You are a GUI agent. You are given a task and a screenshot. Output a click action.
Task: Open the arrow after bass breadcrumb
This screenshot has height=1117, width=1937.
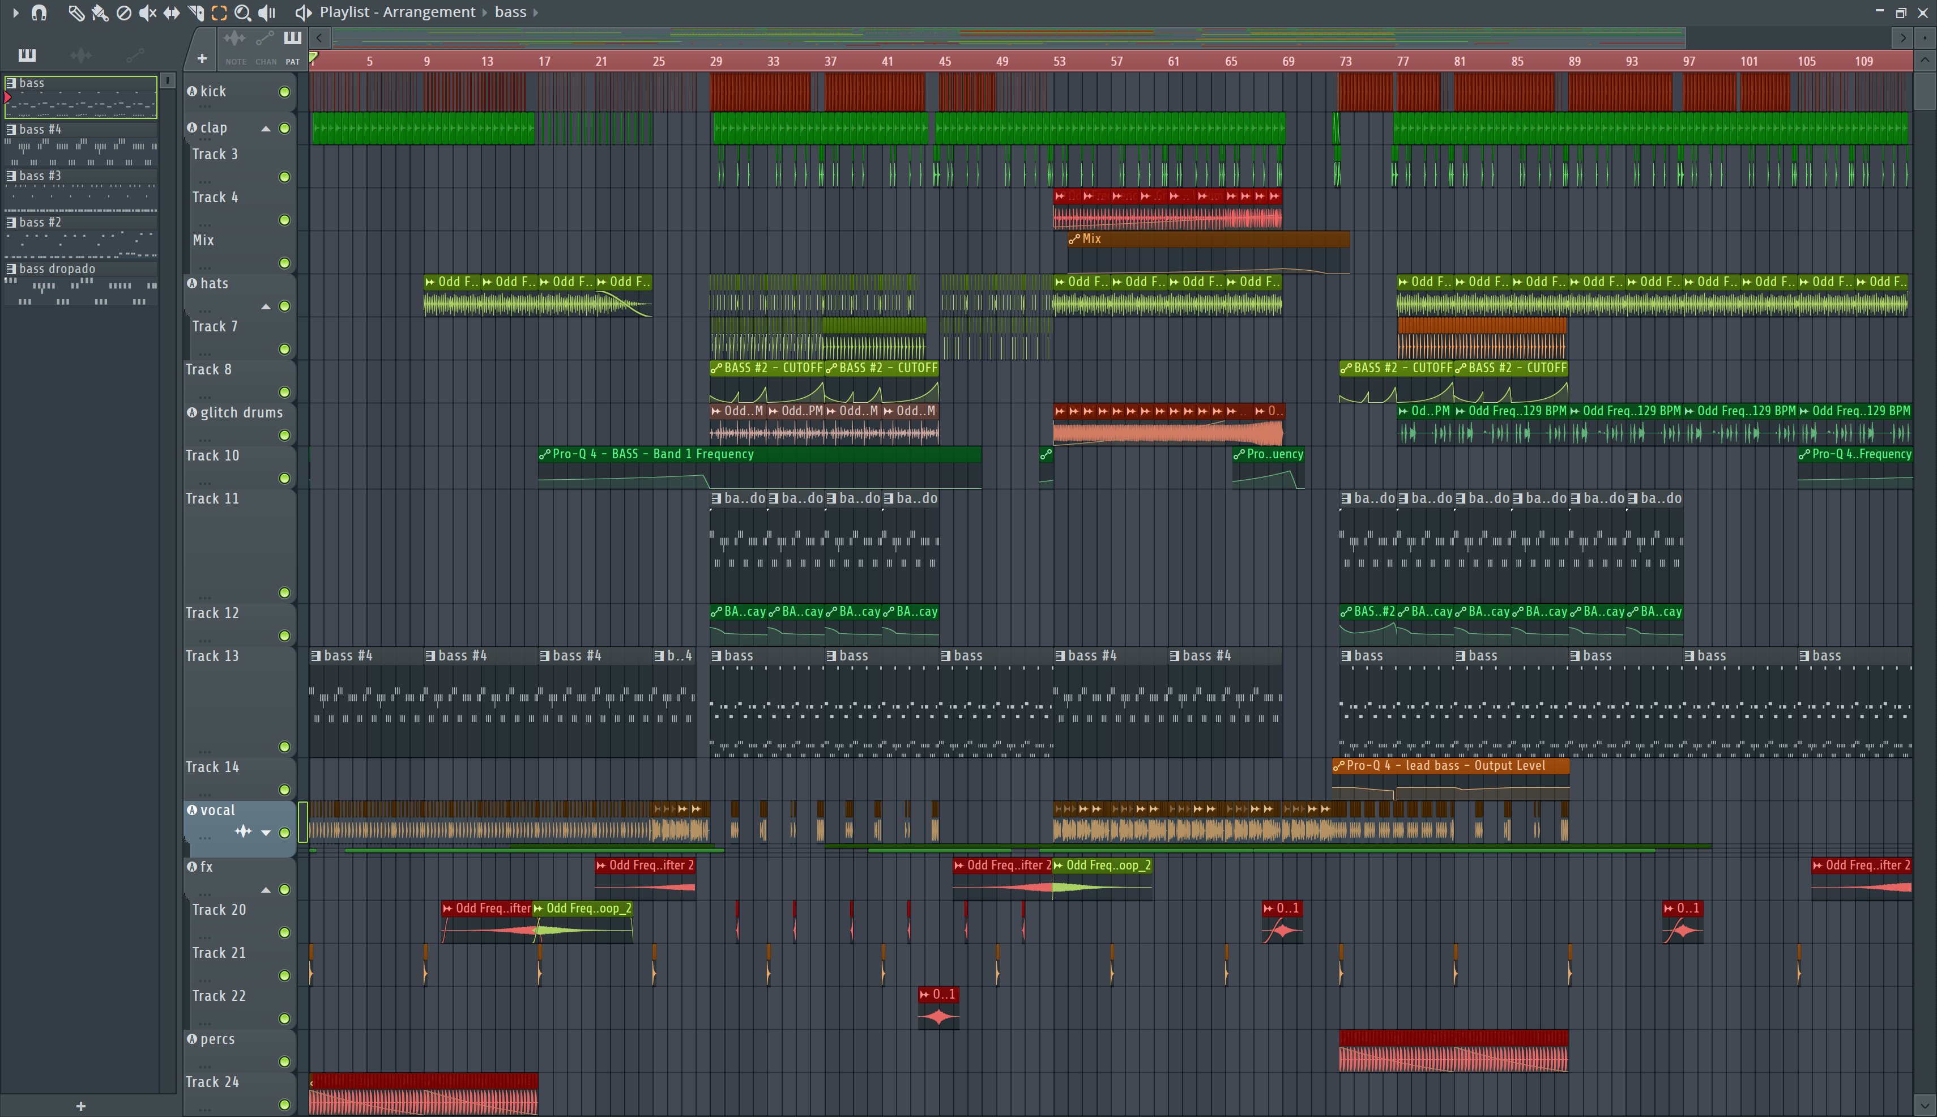click(535, 12)
